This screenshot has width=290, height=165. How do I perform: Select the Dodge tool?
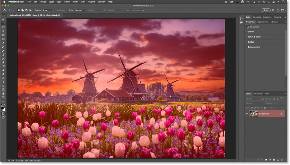3,74
